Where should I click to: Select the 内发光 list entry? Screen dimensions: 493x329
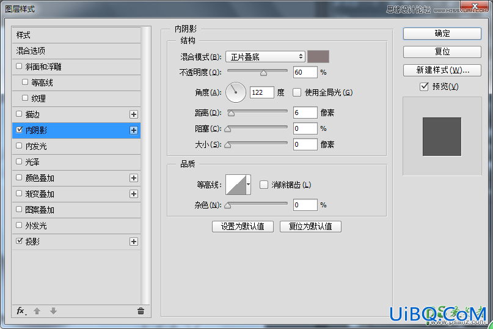point(76,146)
